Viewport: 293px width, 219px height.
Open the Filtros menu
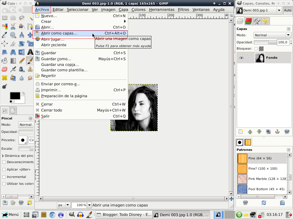click(x=183, y=9)
